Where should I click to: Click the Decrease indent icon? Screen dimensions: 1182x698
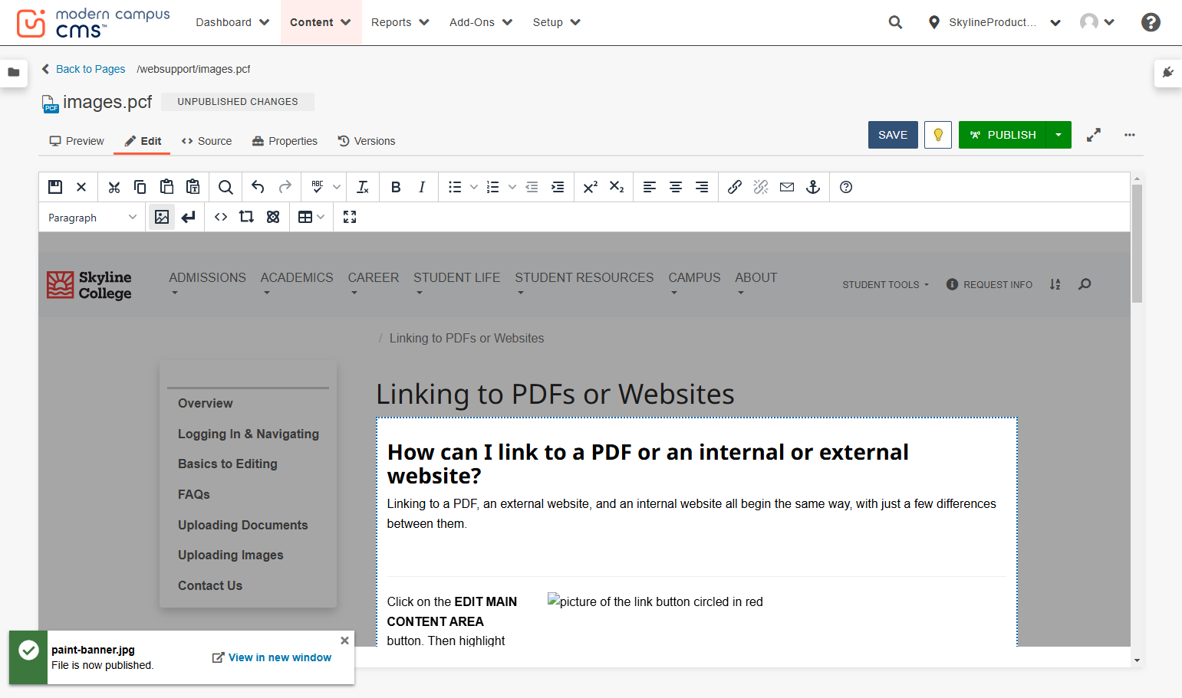coord(532,187)
